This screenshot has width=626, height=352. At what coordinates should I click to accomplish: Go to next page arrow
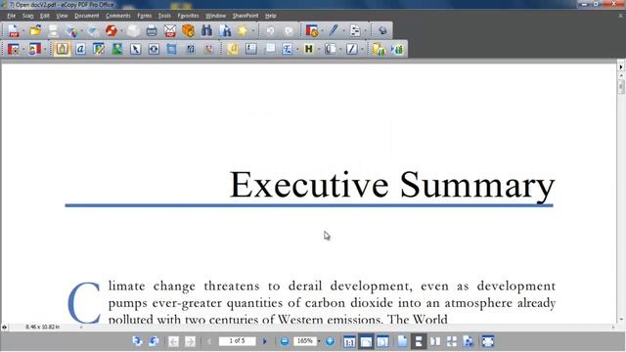click(265, 341)
